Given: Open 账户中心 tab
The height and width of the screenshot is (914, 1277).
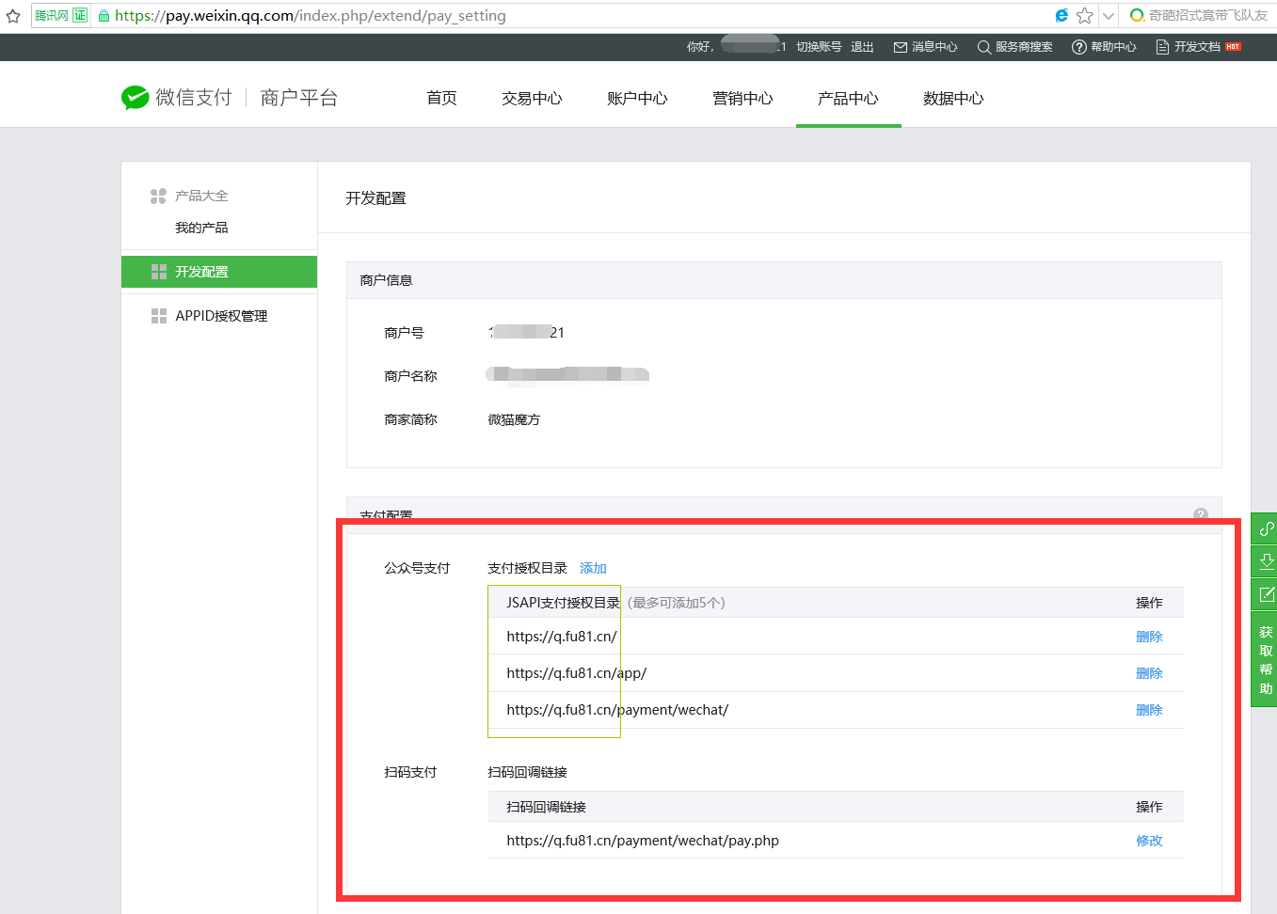Looking at the screenshot, I should (637, 99).
